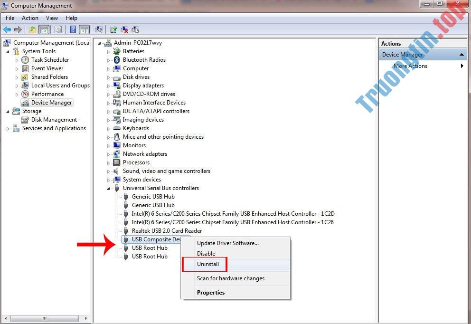Viewport: 471px width, 324px height.
Task: Select Disk Management in the left tree
Action: click(54, 120)
